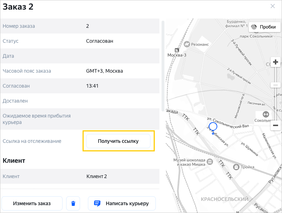Click the Музей шоколада museum icon

pyautogui.click(x=209, y=162)
